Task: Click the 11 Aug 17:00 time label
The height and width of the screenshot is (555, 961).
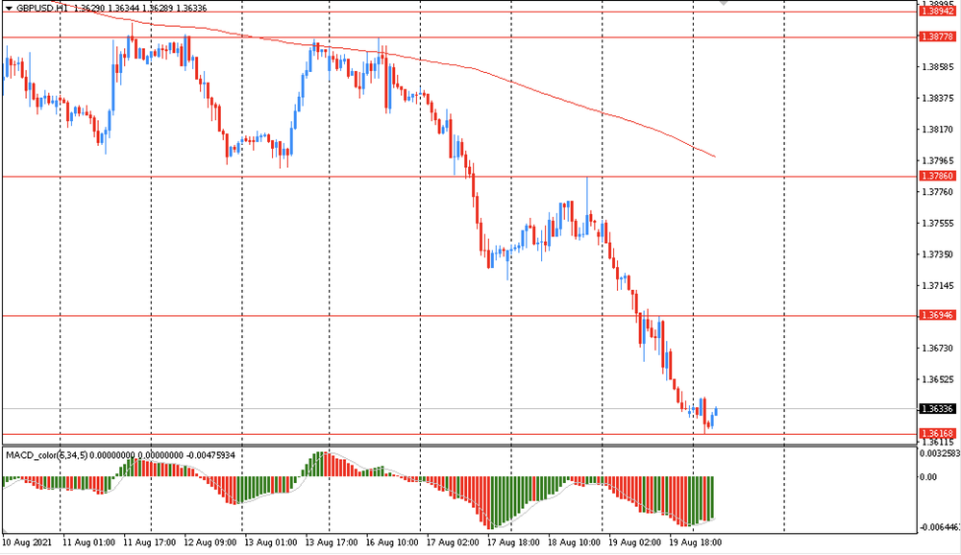Action: coord(150,543)
